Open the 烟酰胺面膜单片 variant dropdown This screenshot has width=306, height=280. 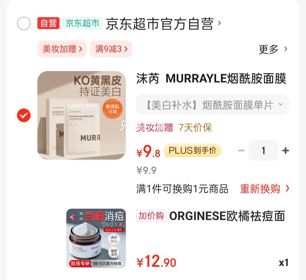[212, 105]
